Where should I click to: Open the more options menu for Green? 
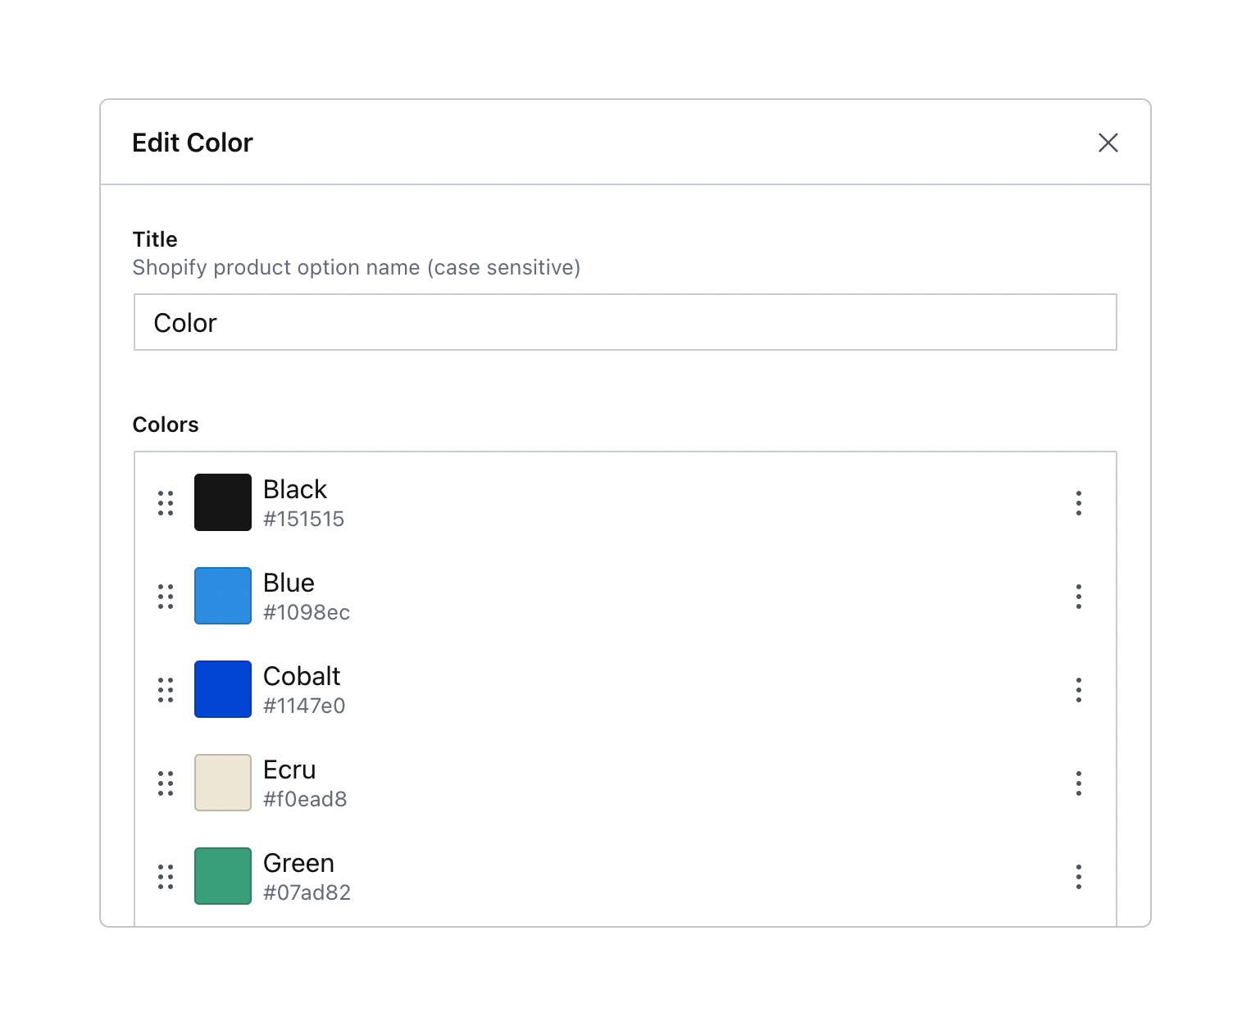click(1078, 877)
